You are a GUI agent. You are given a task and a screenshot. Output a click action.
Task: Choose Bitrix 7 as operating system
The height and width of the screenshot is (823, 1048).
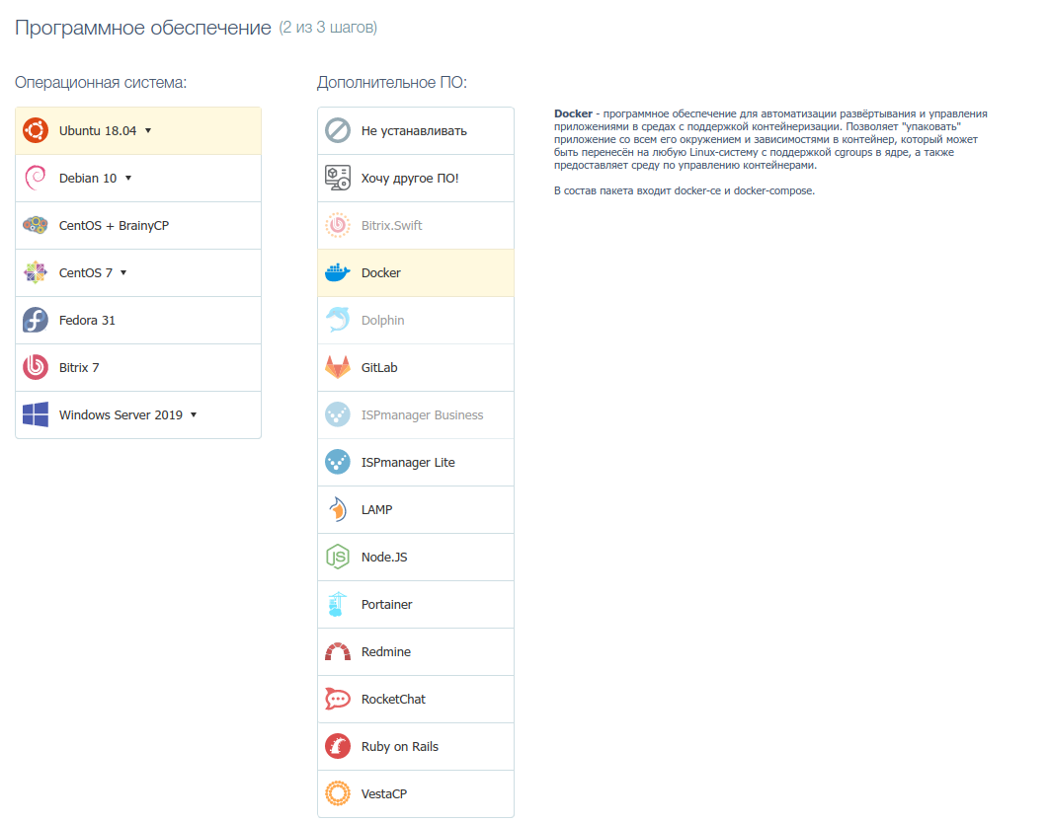(x=138, y=367)
